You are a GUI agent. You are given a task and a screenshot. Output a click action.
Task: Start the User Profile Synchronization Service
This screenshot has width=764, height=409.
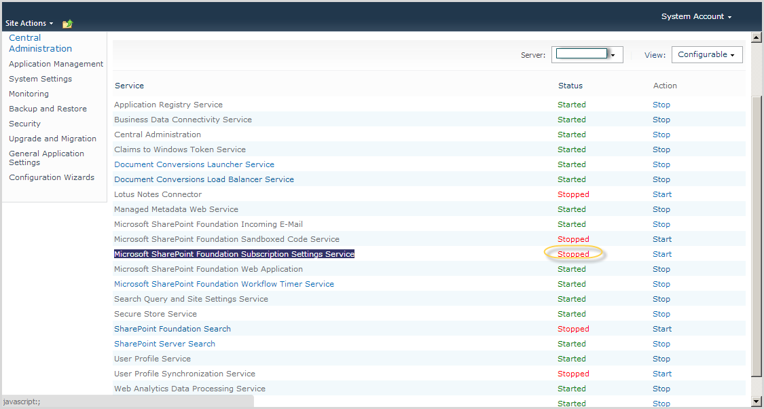(661, 374)
